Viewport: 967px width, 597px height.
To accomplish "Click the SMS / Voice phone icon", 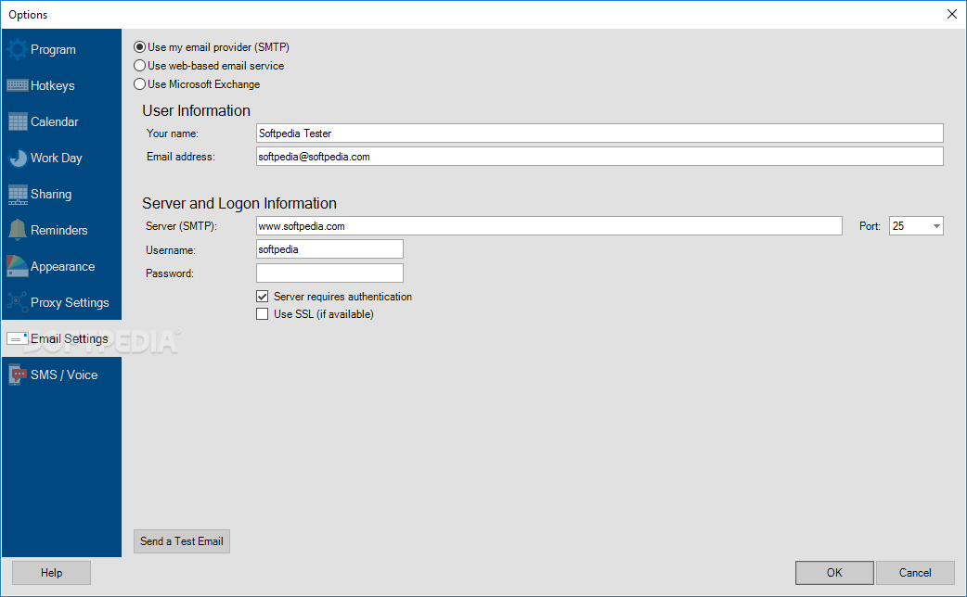I will [17, 375].
